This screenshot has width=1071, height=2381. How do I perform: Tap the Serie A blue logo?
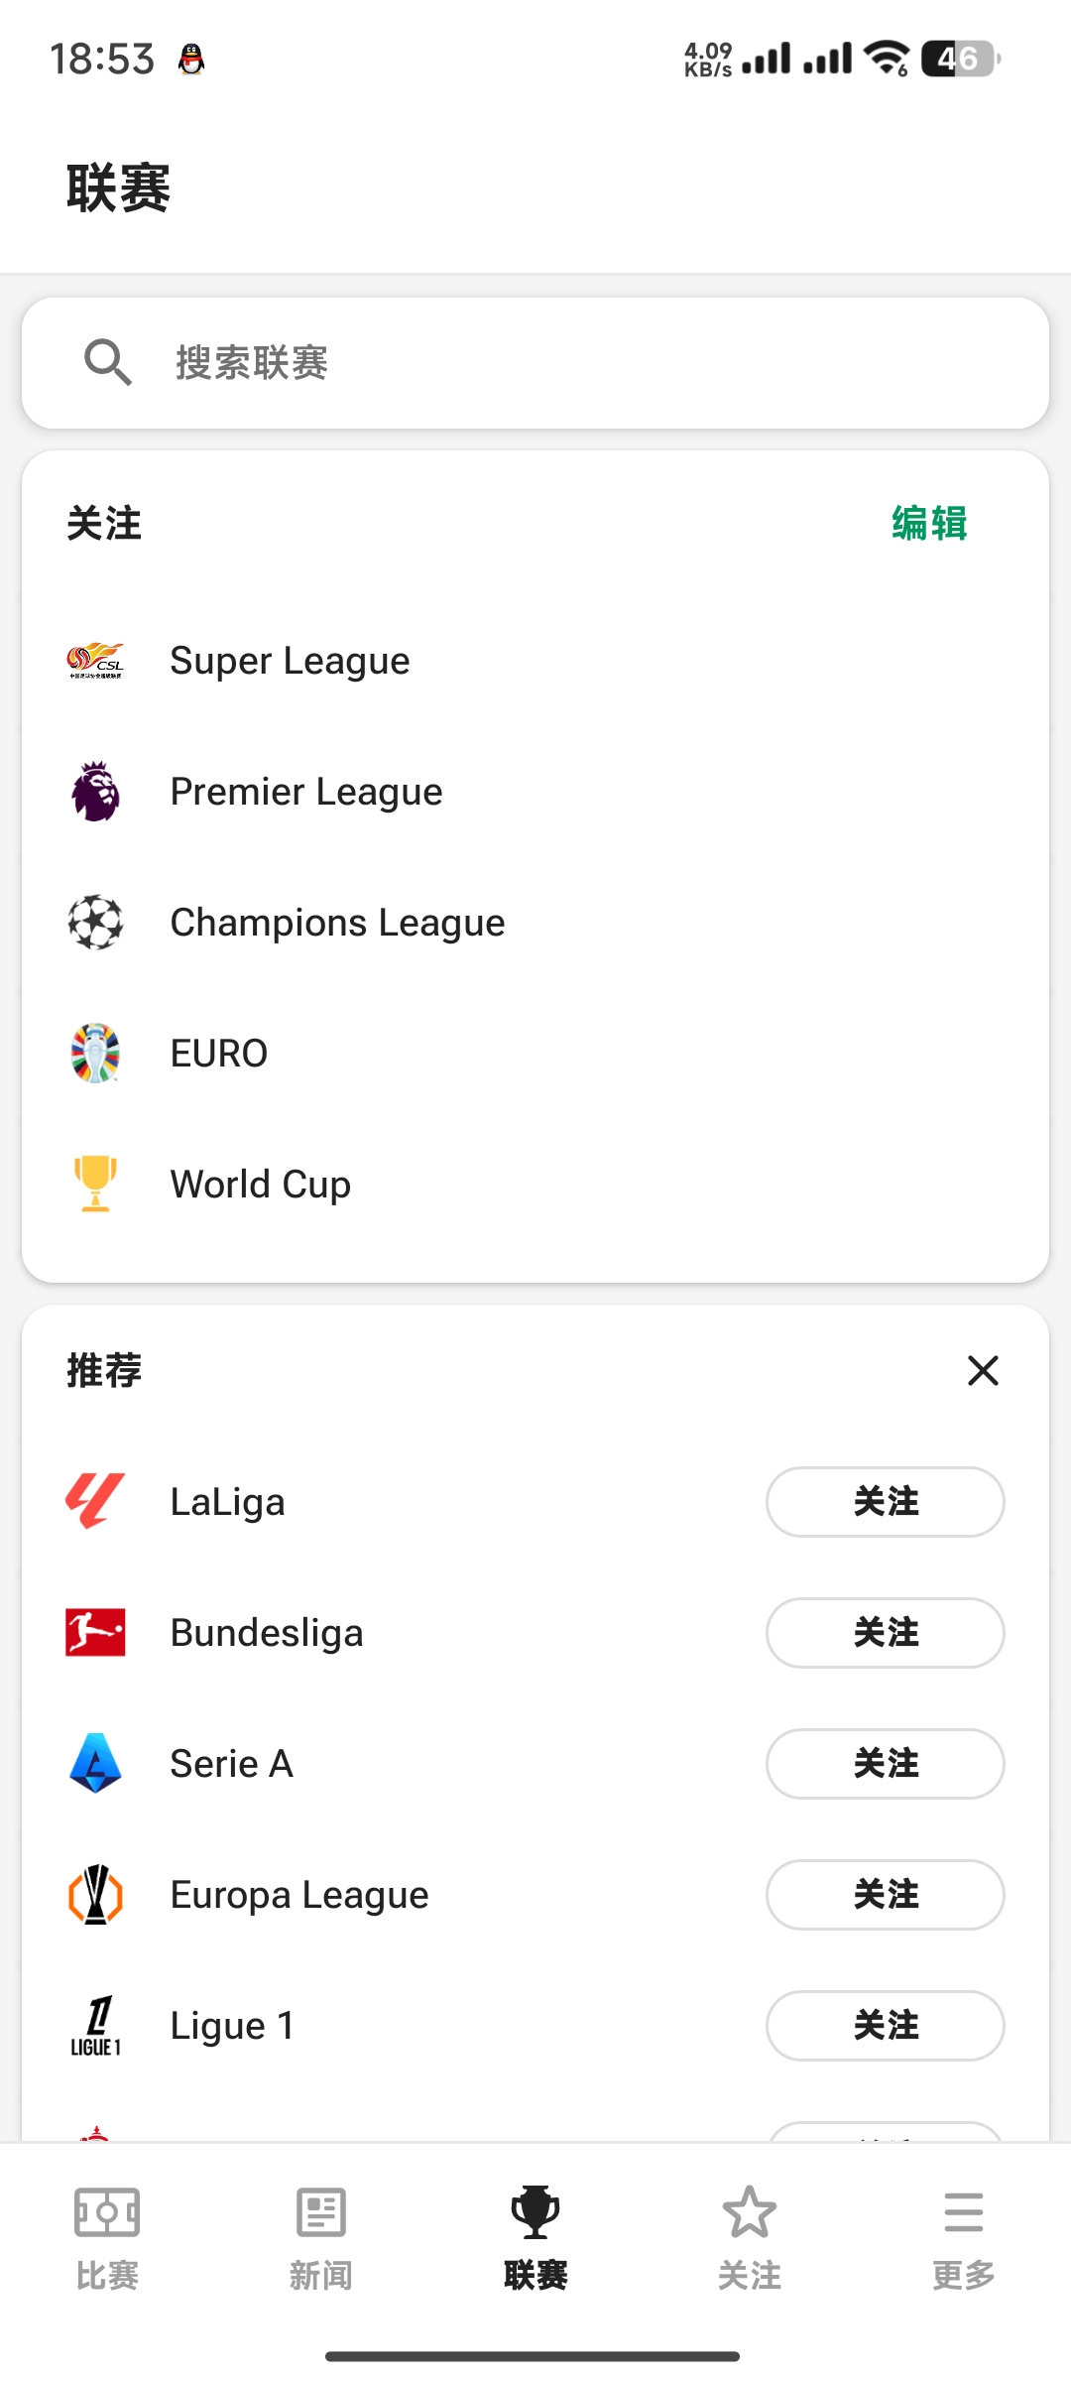[95, 1764]
